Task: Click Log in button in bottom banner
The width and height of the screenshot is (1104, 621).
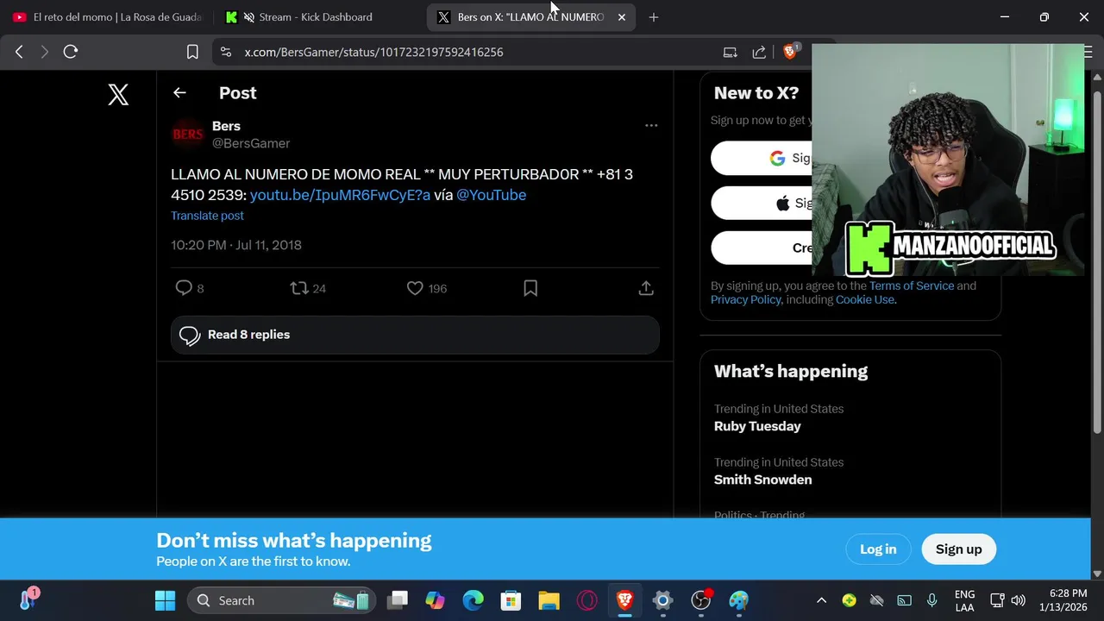Action: coord(878,549)
